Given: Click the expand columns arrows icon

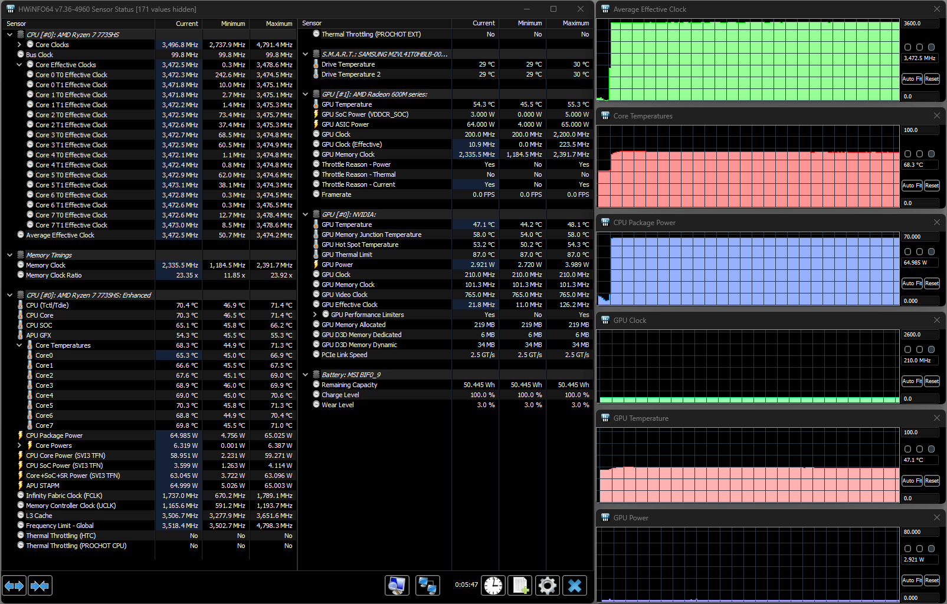Looking at the screenshot, I should point(14,586).
